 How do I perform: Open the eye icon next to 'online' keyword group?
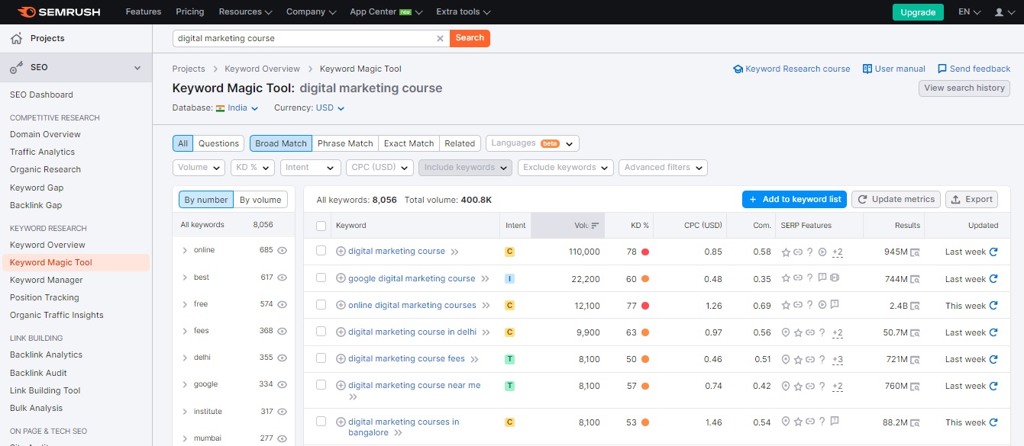(281, 250)
